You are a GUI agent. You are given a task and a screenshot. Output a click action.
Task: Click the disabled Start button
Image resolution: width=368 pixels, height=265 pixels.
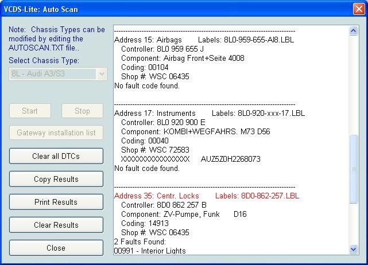30,111
